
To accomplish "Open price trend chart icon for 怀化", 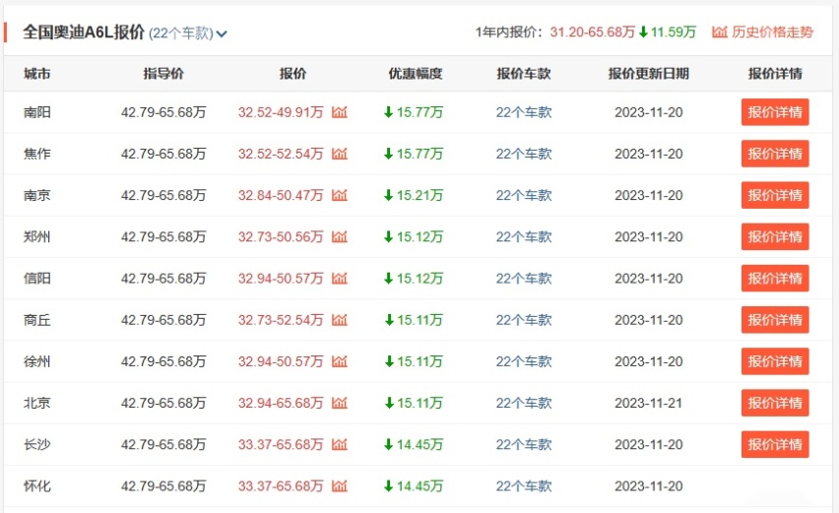I will click(x=339, y=486).
